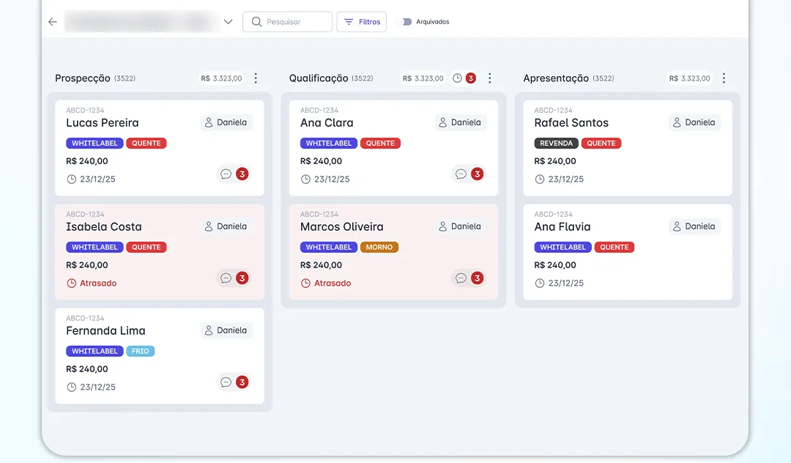
Task: Select the Qualificação column title
Action: click(x=319, y=78)
